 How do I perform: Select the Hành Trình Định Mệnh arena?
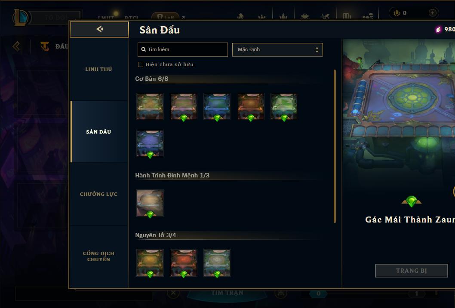point(150,203)
